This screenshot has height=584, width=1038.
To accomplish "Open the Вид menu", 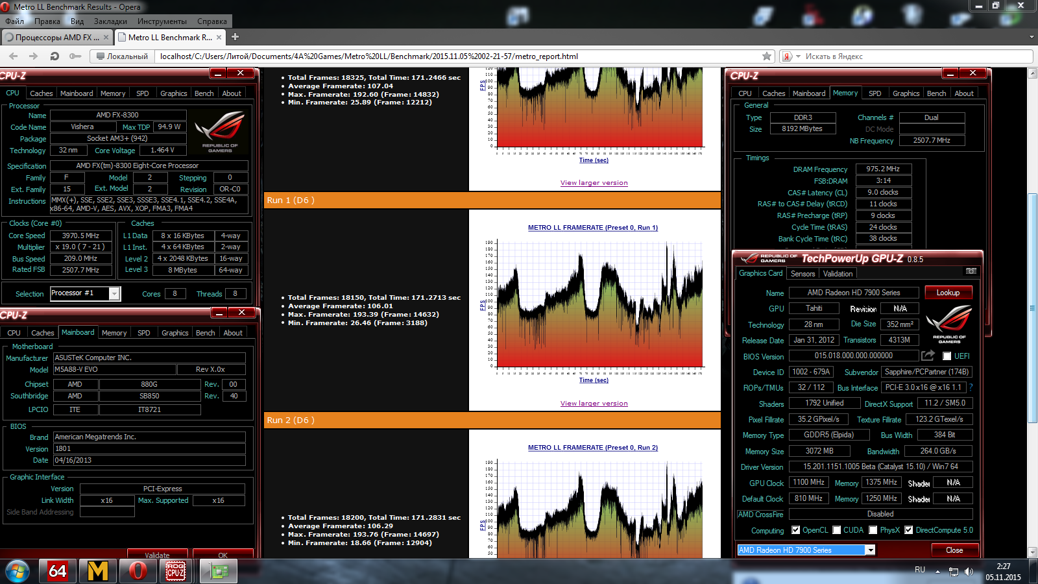I will [77, 21].
